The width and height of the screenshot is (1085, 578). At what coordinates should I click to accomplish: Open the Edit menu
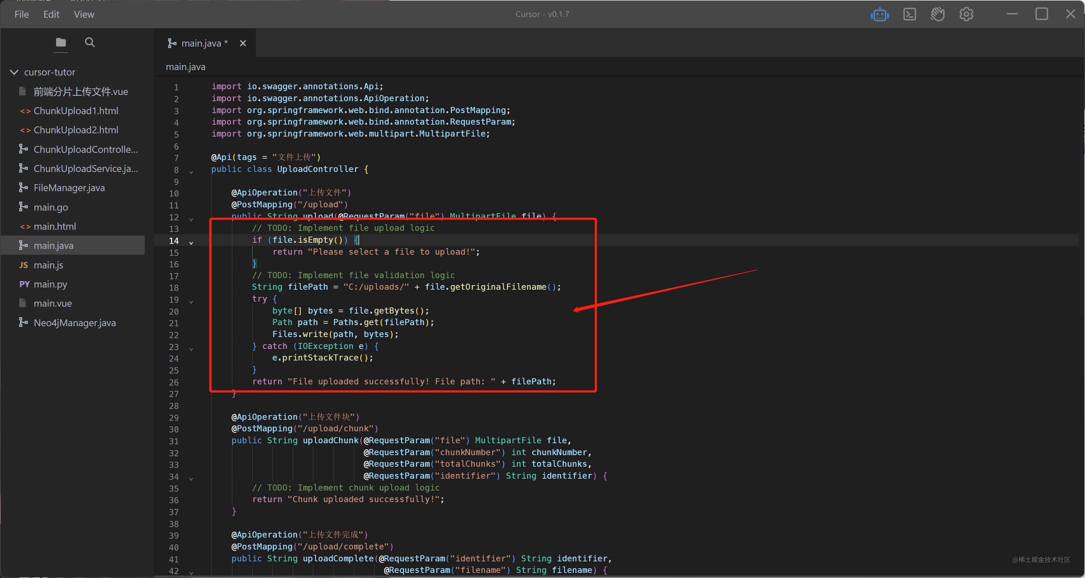coord(51,15)
